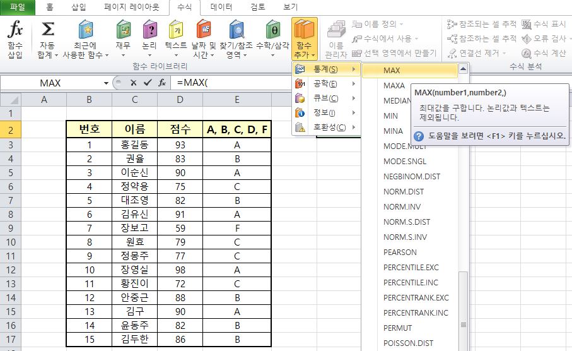Cancel formula entry with X button
The image size is (572, 351).
tap(133, 83)
